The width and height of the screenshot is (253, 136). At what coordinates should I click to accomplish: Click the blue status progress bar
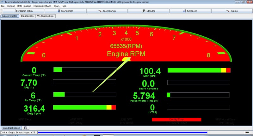[x=122, y=133]
